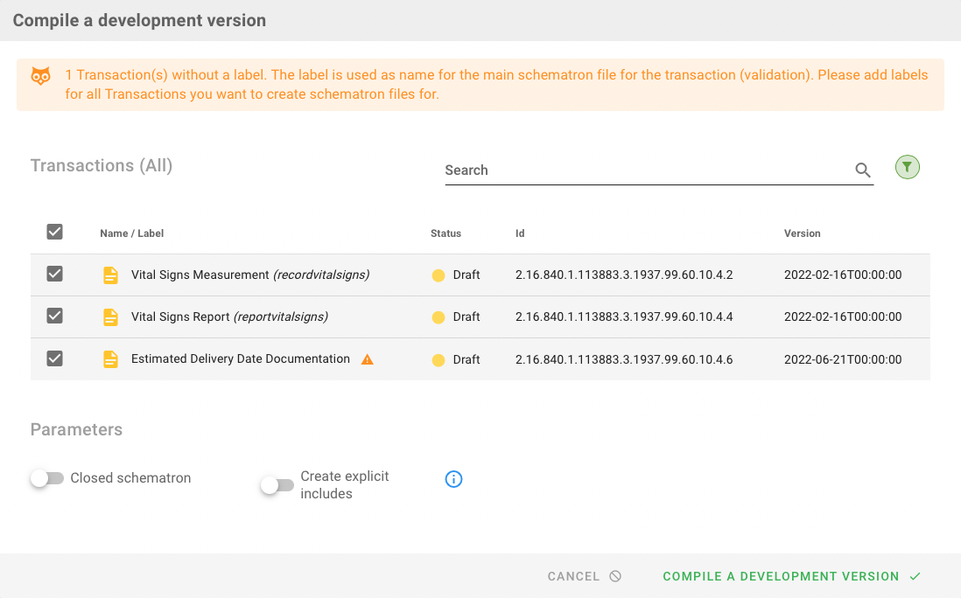Uncheck the Vital Signs Measurement checkbox
This screenshot has width=961, height=598.
(x=54, y=275)
